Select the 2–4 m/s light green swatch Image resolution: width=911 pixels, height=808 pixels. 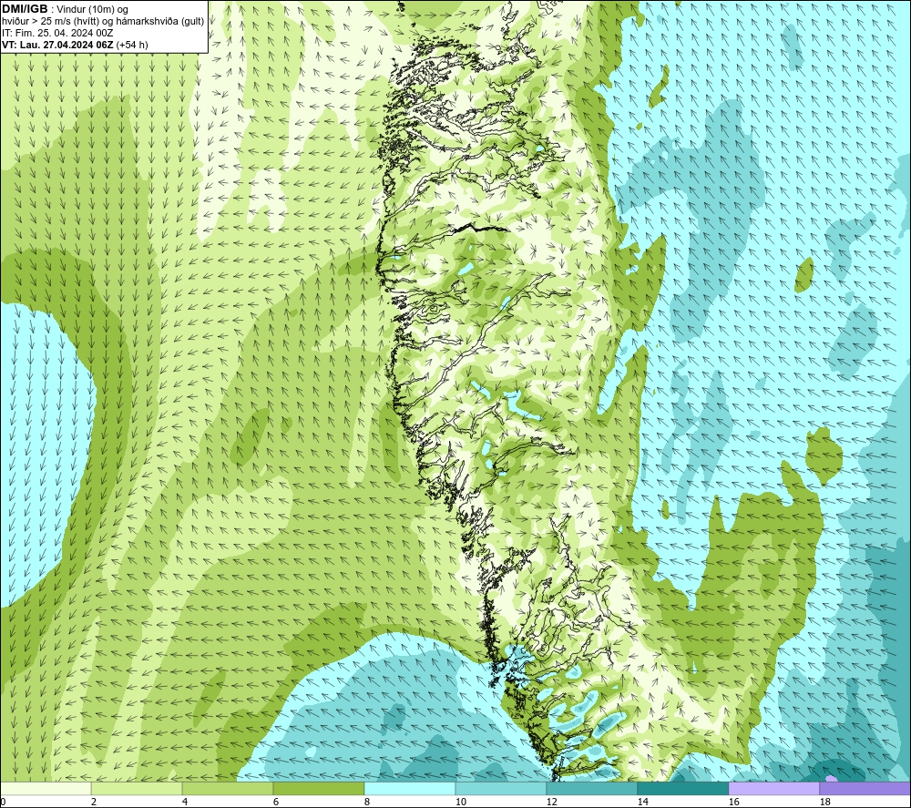click(x=137, y=789)
